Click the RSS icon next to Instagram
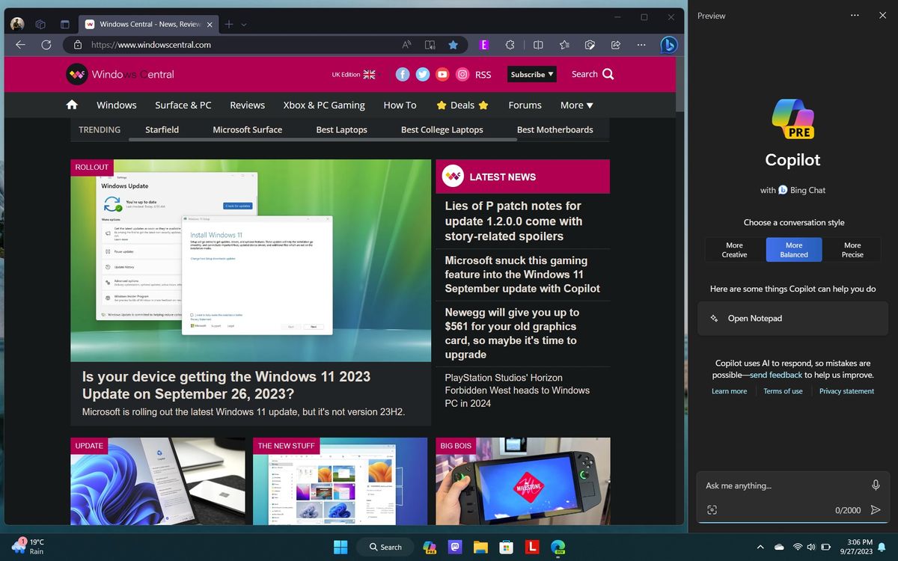The height and width of the screenshot is (561, 898). pyautogui.click(x=483, y=74)
